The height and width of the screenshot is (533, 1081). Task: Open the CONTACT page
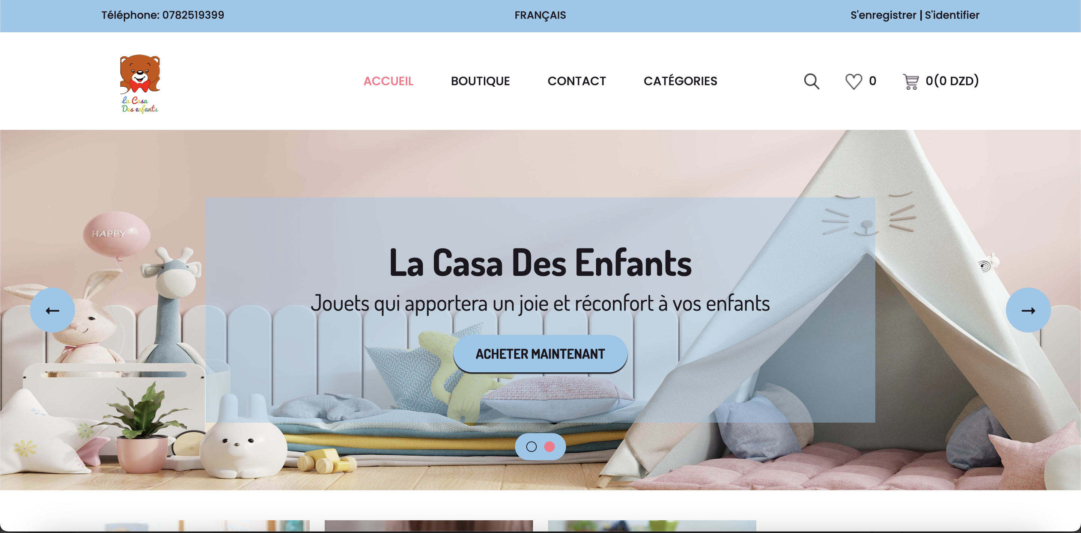(x=577, y=81)
